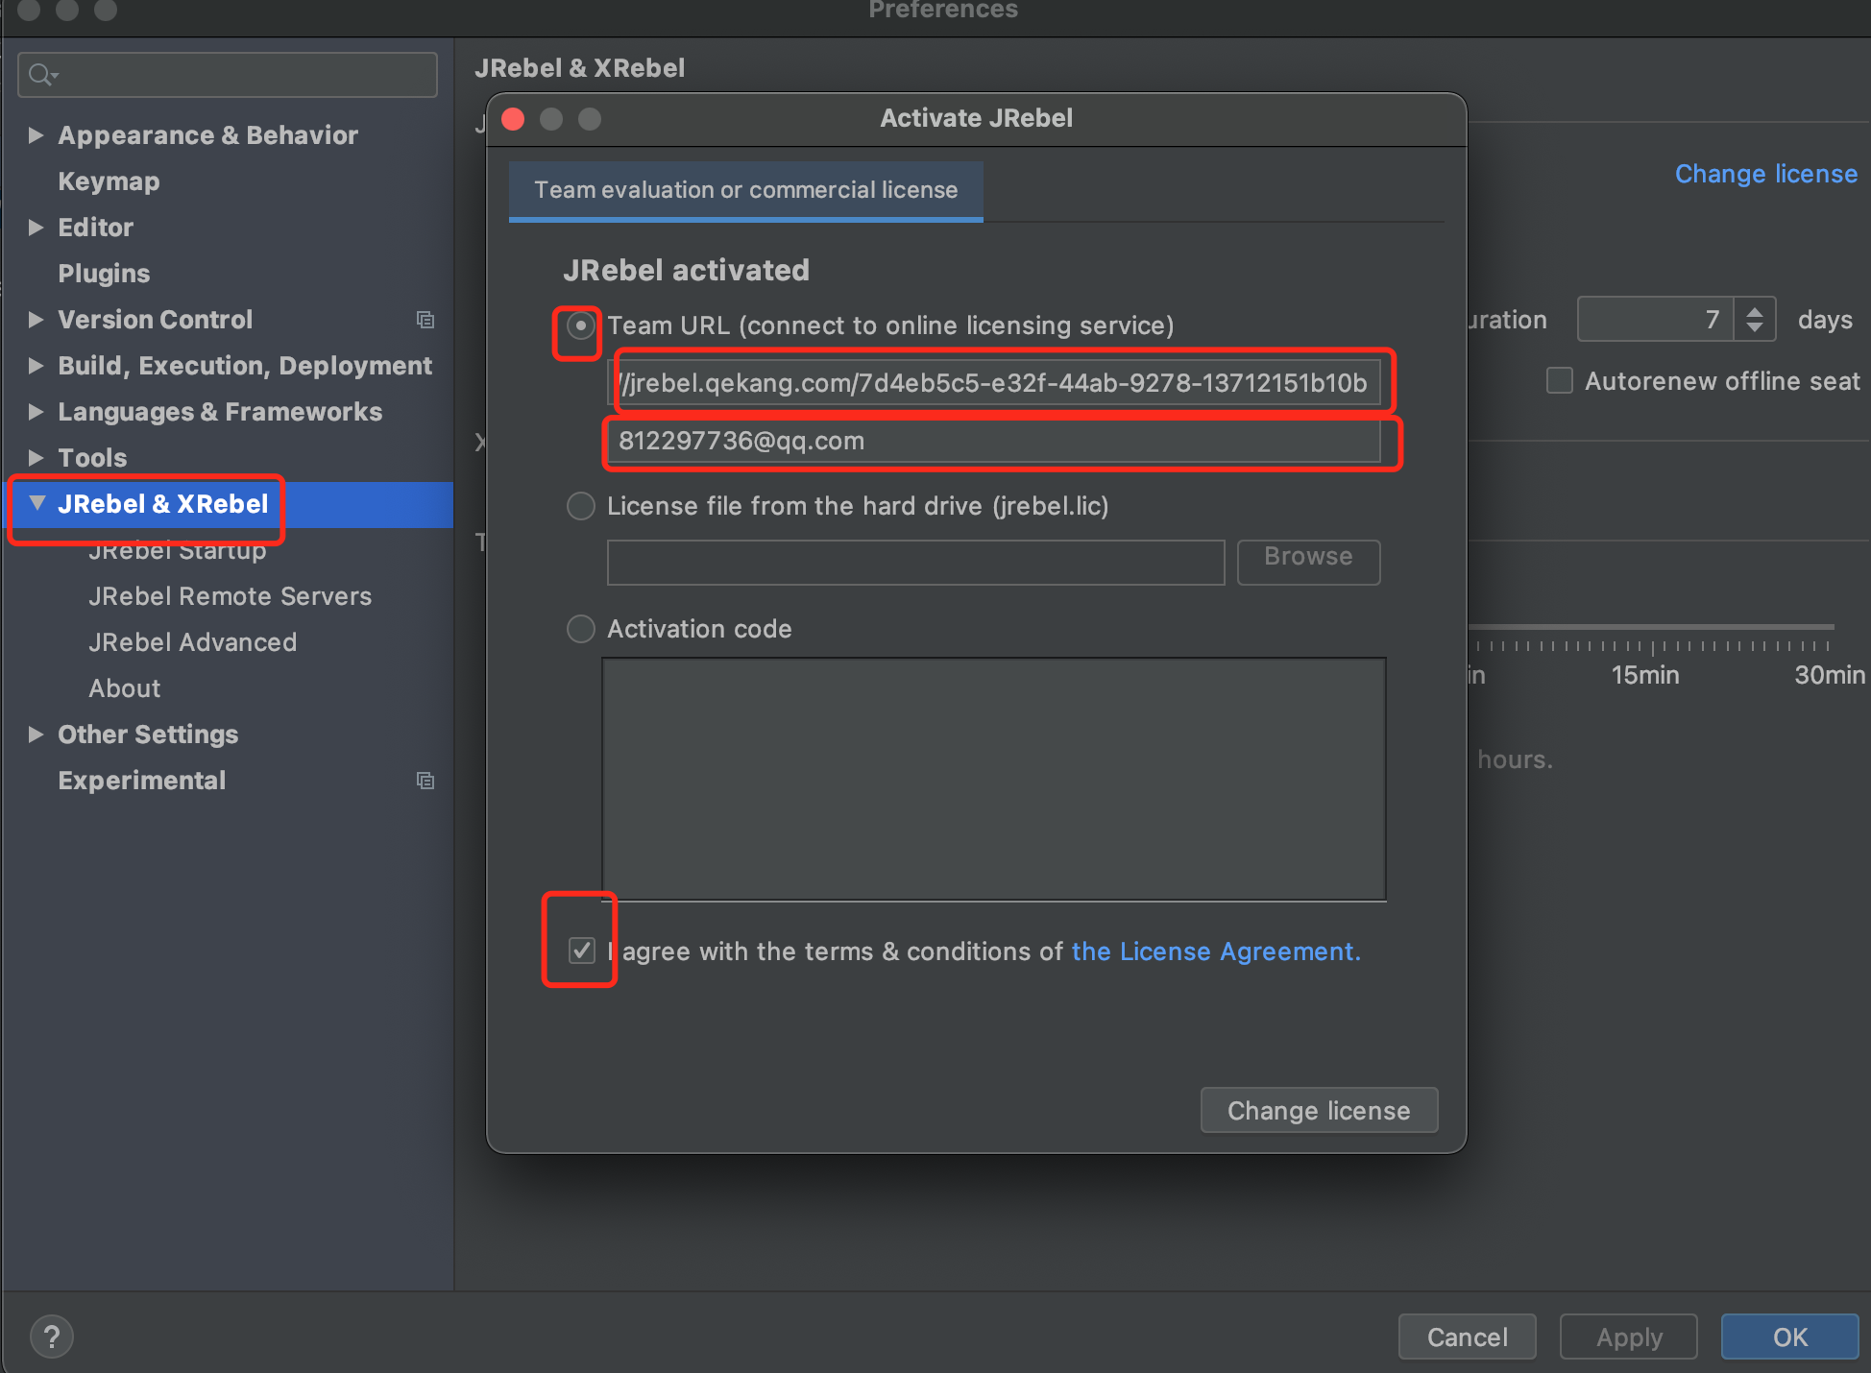
Task: Open the Plugins settings page
Action: tap(104, 274)
